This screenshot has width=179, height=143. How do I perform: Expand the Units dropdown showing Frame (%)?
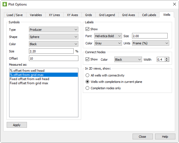[x=150, y=43]
